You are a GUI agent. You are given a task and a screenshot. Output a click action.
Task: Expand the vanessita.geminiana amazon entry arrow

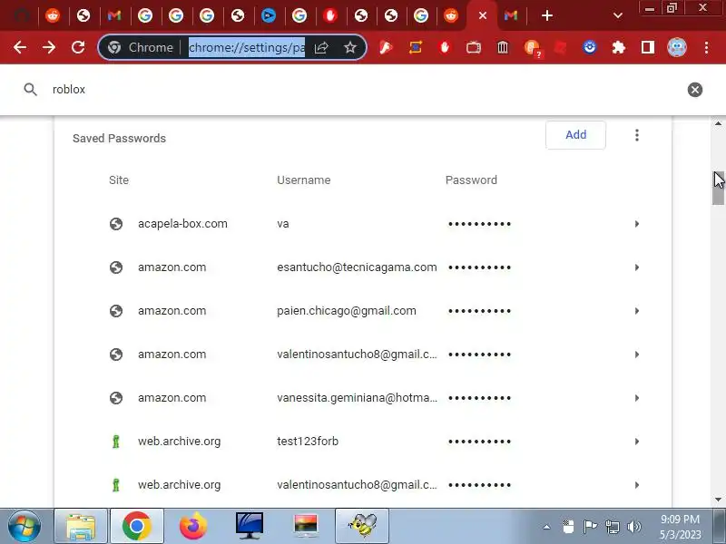(637, 398)
